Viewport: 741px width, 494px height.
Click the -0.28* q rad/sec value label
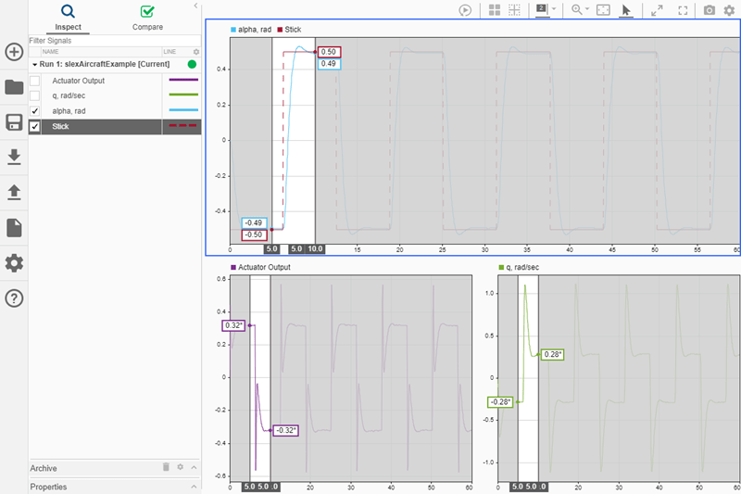coord(500,402)
